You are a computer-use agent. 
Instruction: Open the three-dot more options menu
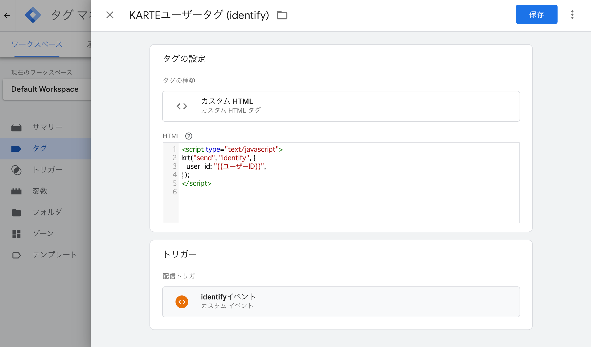(572, 15)
